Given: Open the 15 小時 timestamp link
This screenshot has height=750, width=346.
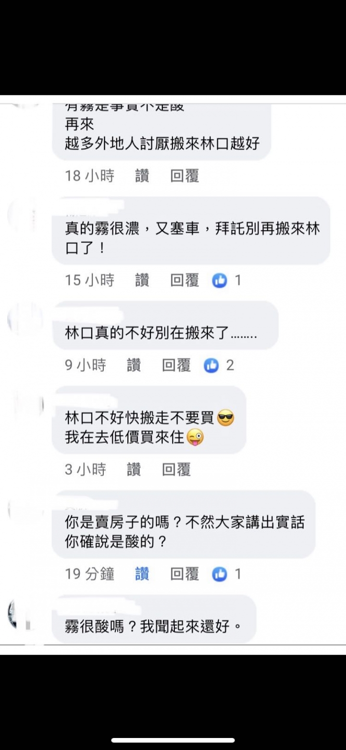Looking at the screenshot, I should point(90,280).
